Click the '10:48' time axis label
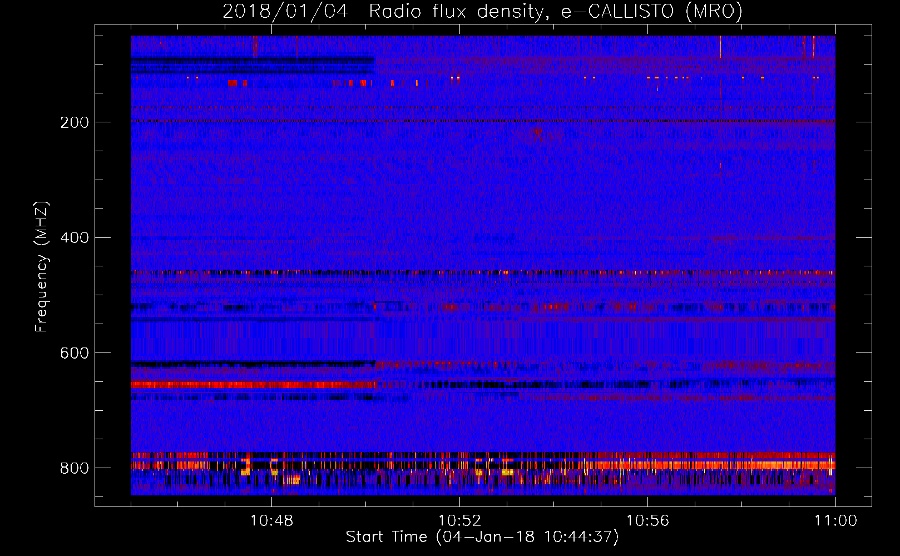The height and width of the screenshot is (556, 900). 271,521
